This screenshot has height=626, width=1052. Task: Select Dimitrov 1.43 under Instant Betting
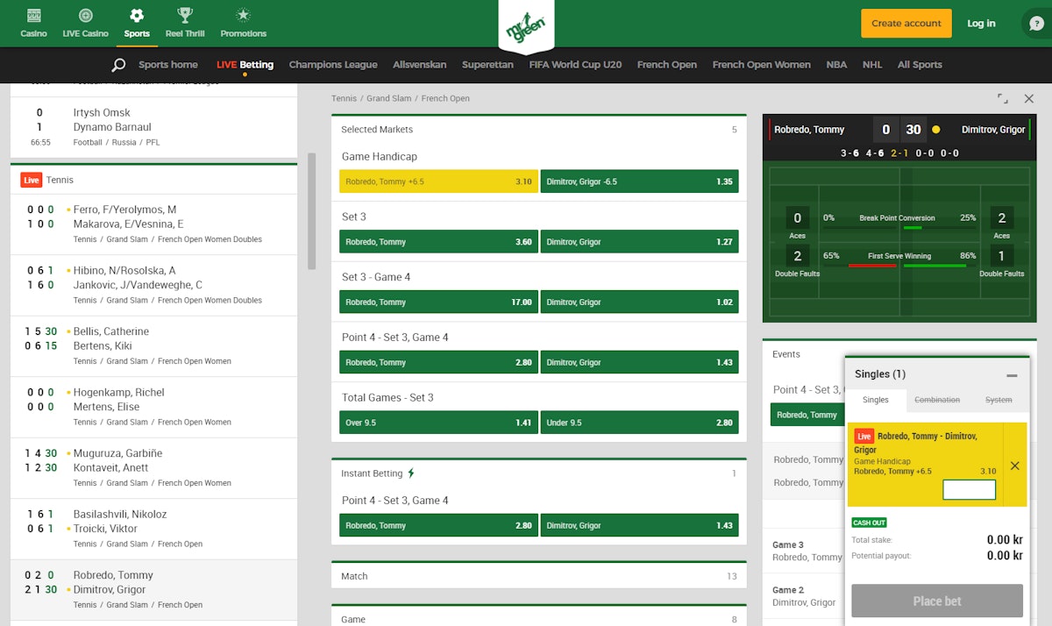639,526
